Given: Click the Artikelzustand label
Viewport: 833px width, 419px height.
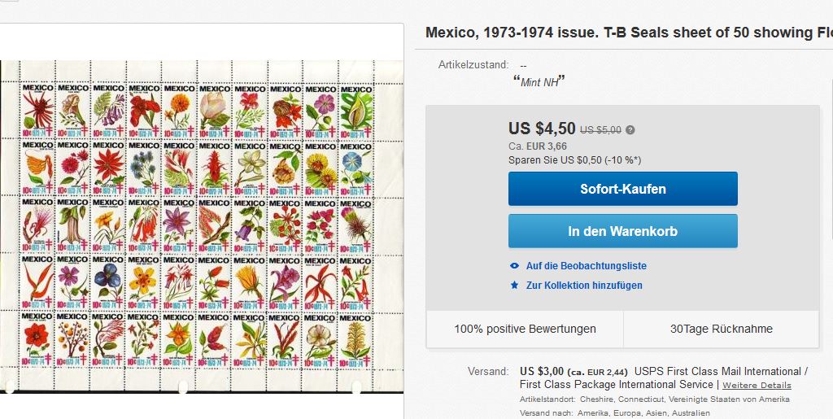Looking at the screenshot, I should [473, 65].
